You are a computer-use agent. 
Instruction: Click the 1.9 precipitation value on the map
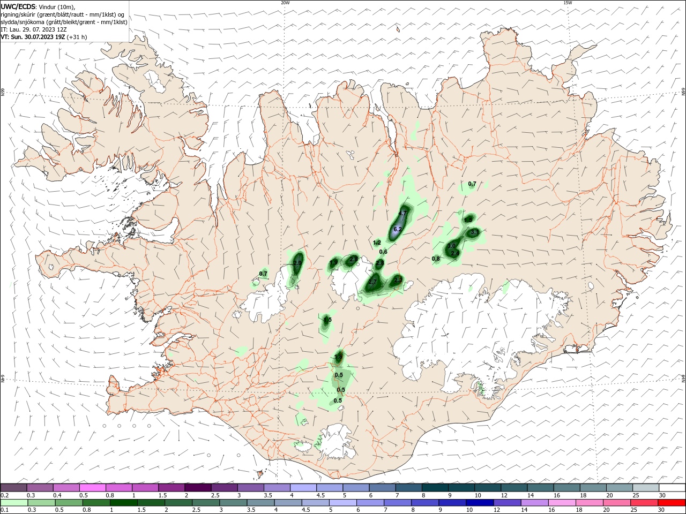[x=334, y=262]
